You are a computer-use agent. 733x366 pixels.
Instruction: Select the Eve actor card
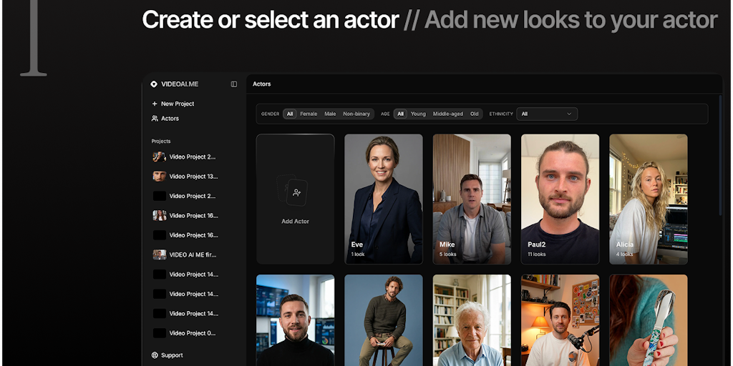tap(384, 199)
